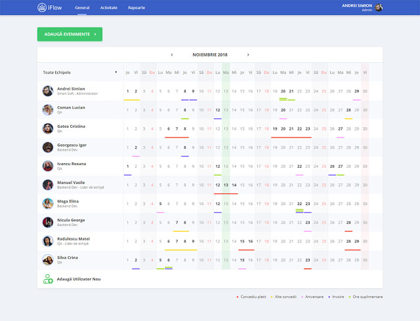
Task: Open the Rapoarte tab
Action: point(136,8)
